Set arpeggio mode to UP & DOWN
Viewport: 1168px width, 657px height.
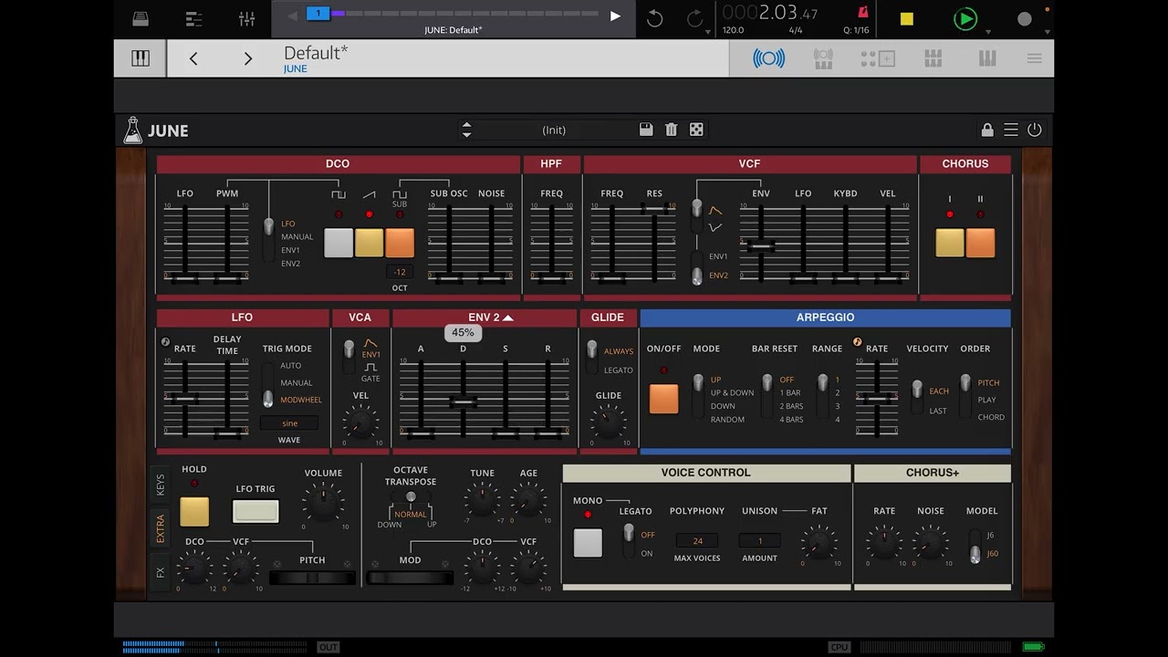tap(732, 393)
